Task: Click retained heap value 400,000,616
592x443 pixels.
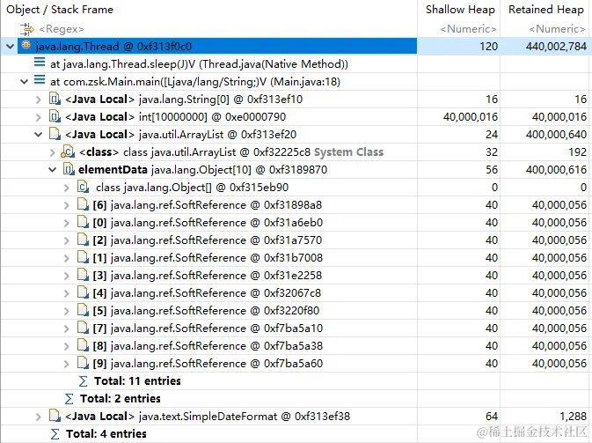Action: click(x=556, y=170)
